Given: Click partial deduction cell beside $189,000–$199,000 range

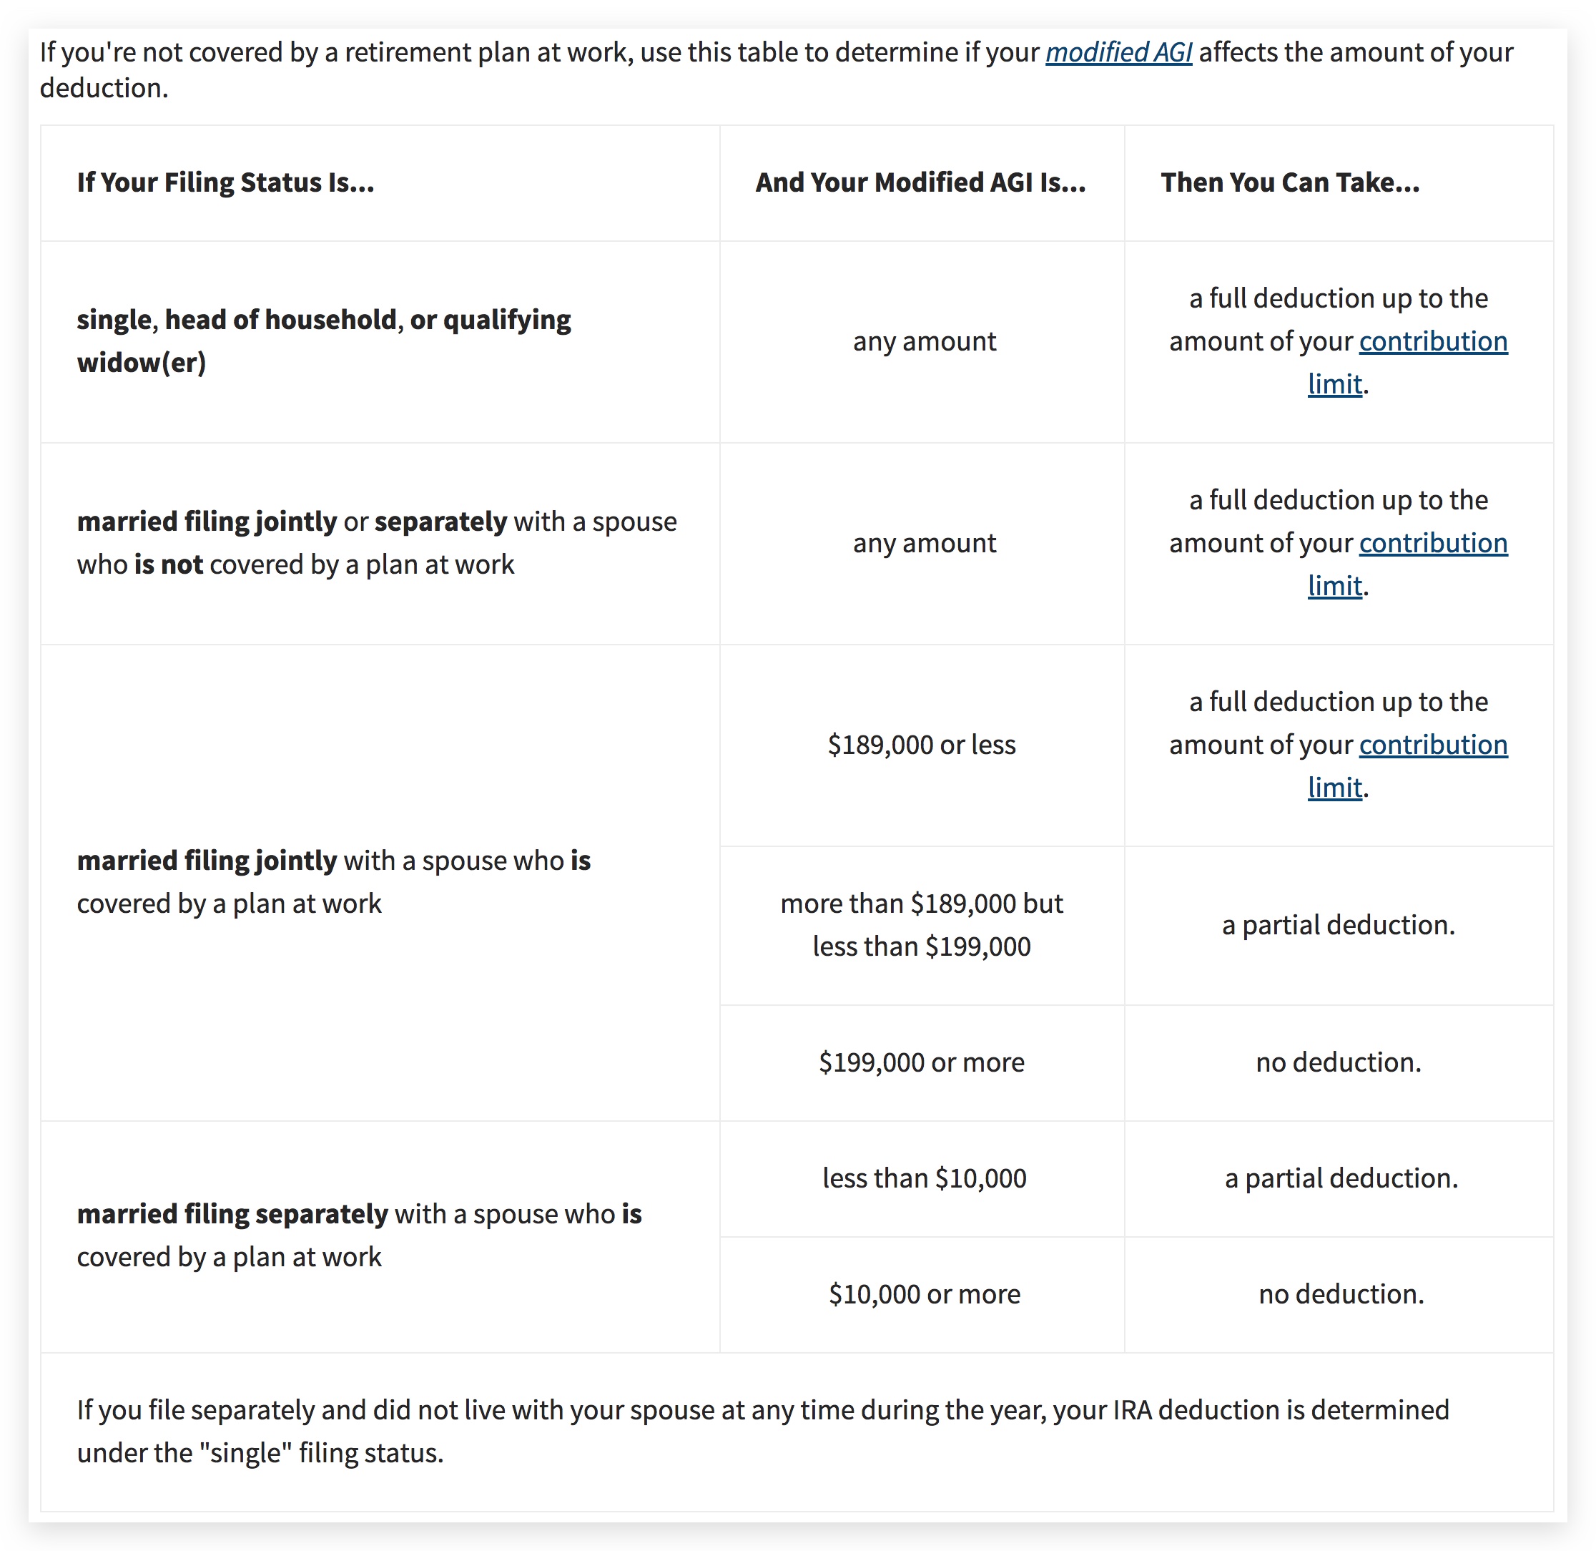Looking at the screenshot, I should 1338,924.
